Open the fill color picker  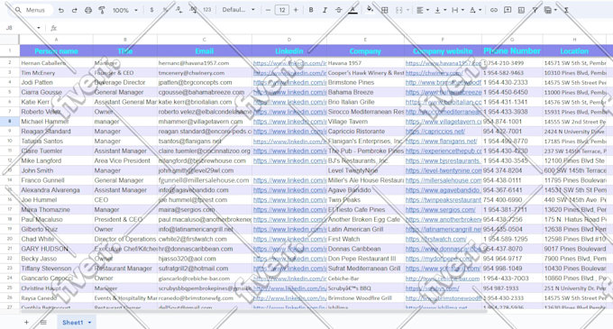pyautogui.click(x=370, y=9)
